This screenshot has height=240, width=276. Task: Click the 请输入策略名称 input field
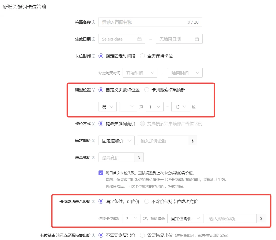pos(150,22)
